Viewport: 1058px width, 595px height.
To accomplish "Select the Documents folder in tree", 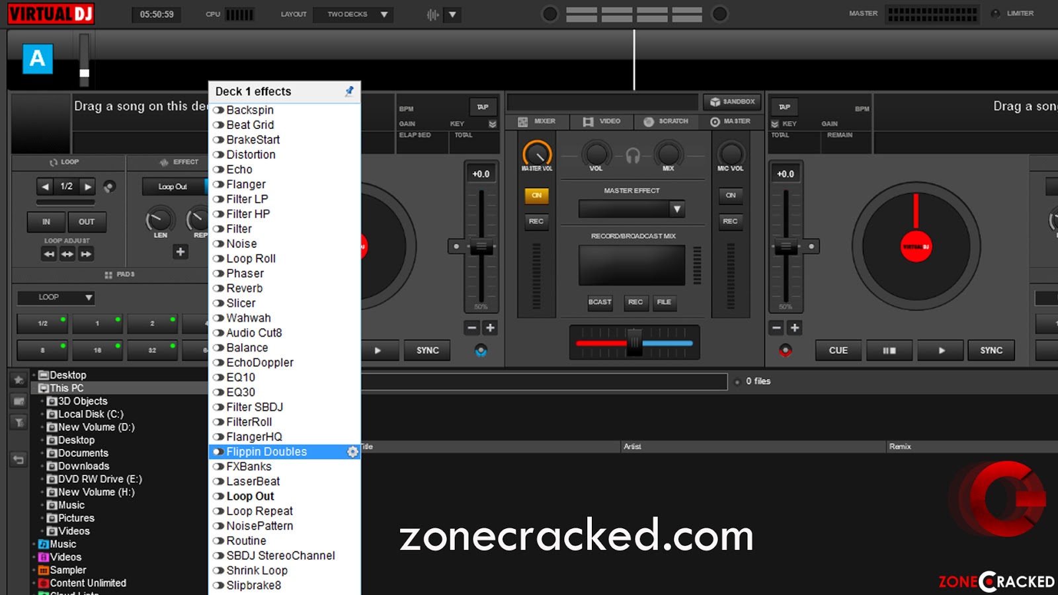I will [x=83, y=453].
